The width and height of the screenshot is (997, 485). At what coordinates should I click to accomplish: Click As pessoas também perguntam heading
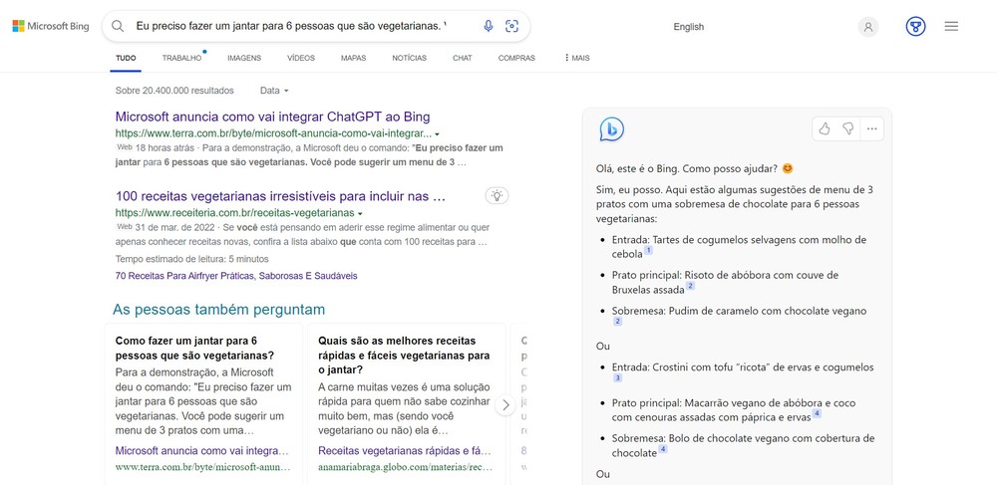pos(218,310)
